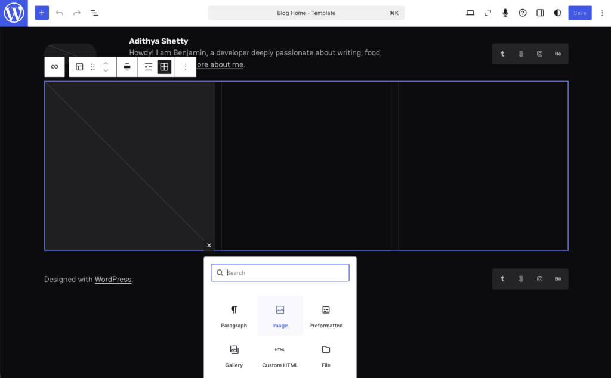
Task: Insert a Gallery block
Action: pyautogui.click(x=234, y=356)
